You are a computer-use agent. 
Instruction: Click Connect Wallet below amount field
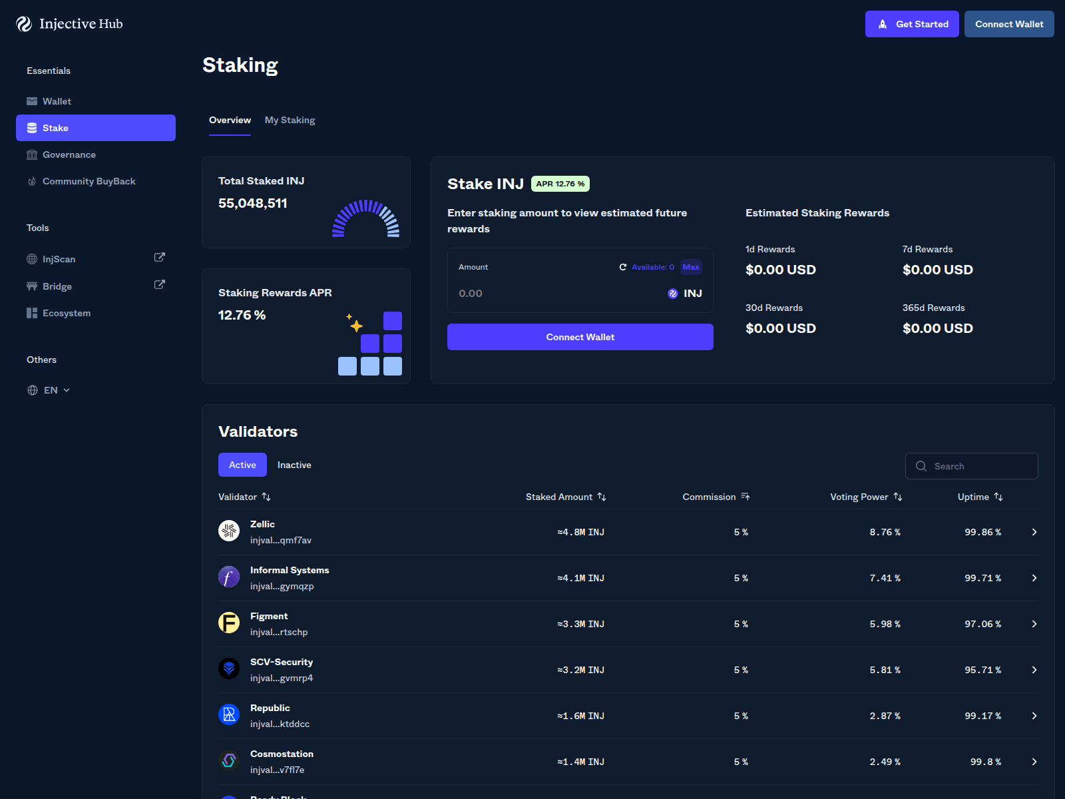click(580, 337)
